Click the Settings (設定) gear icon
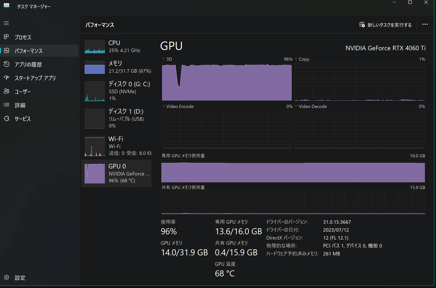 [x=6, y=277]
